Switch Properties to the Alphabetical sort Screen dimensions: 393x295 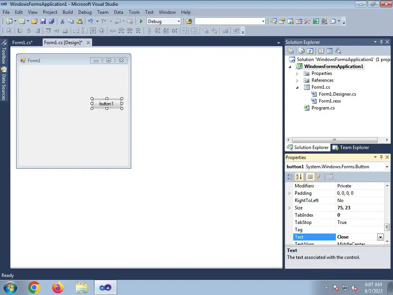click(x=299, y=177)
